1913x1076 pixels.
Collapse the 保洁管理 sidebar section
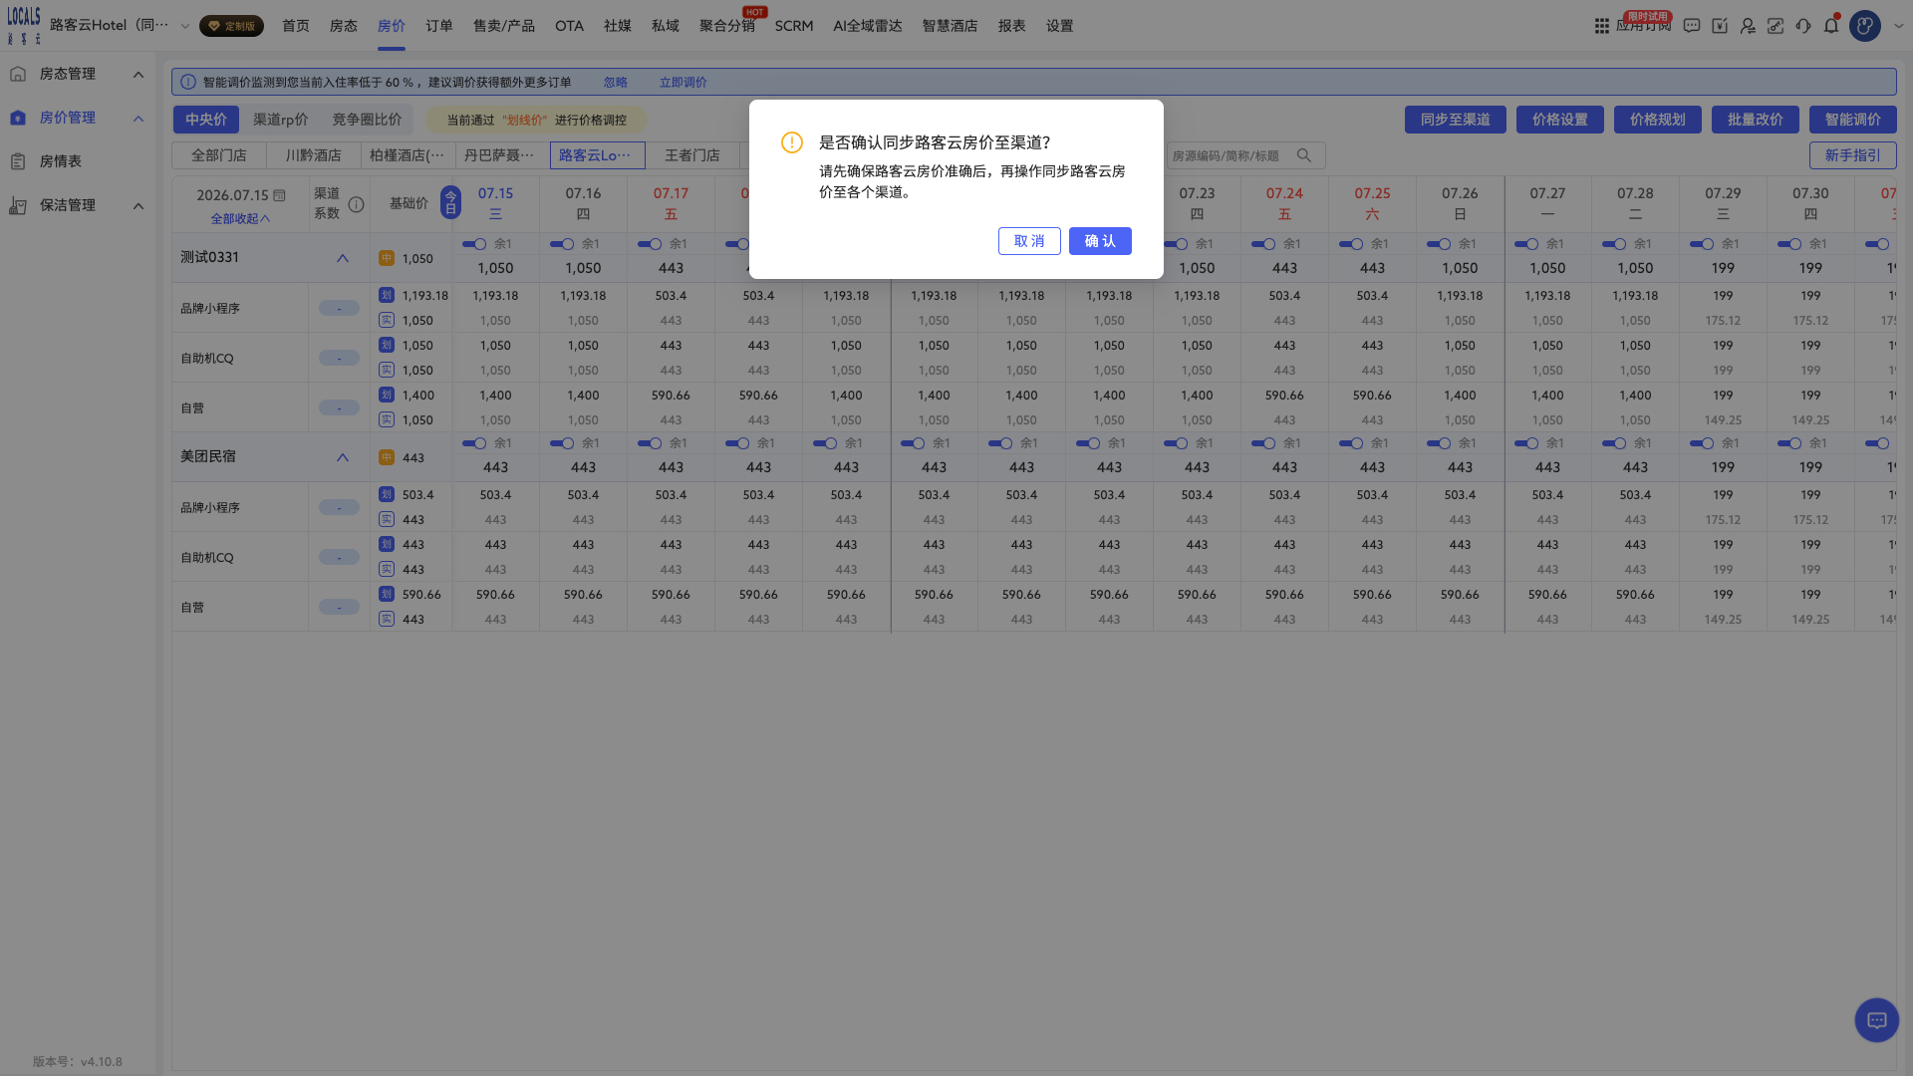[x=138, y=206]
